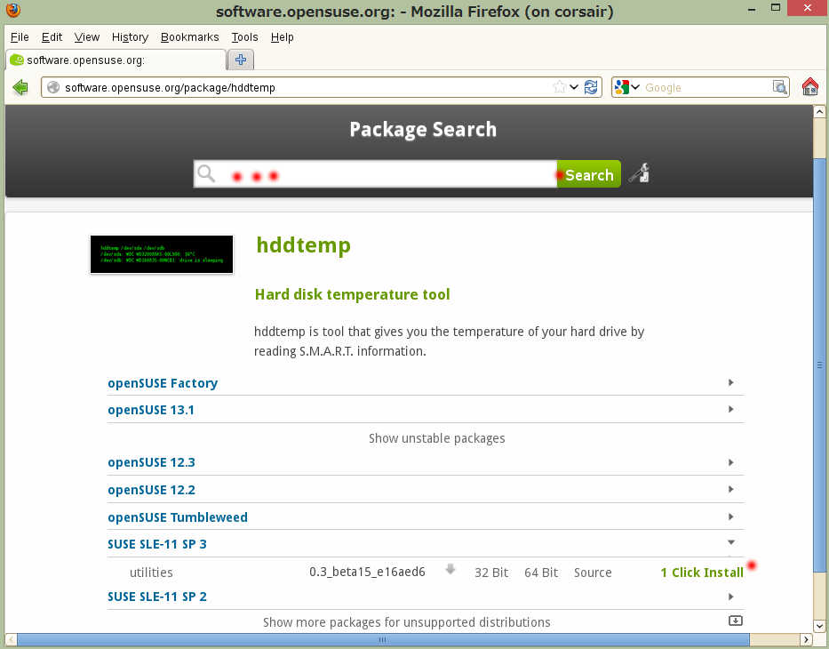
Task: Open a new tab with plus icon
Action: [x=241, y=60]
